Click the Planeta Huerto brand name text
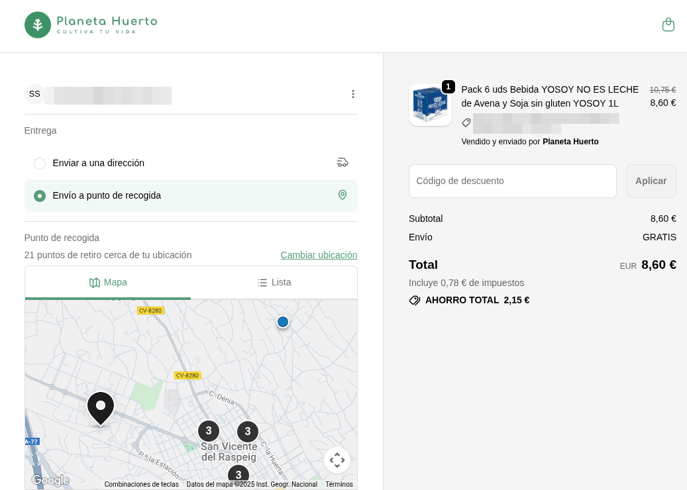 (x=107, y=21)
